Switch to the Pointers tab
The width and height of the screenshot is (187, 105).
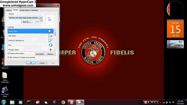(x=15, y=10)
